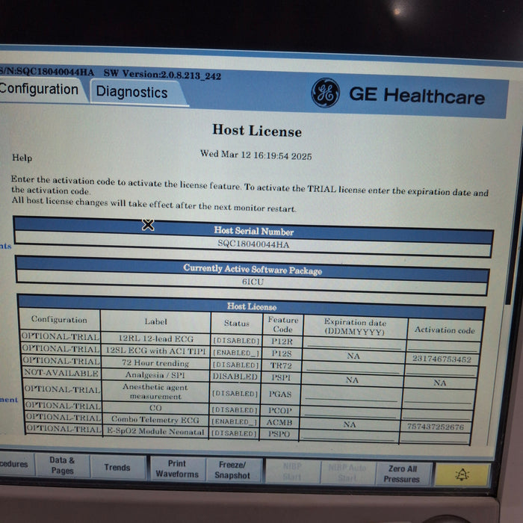Click activation code field for 72 Hour trending

(x=442, y=371)
